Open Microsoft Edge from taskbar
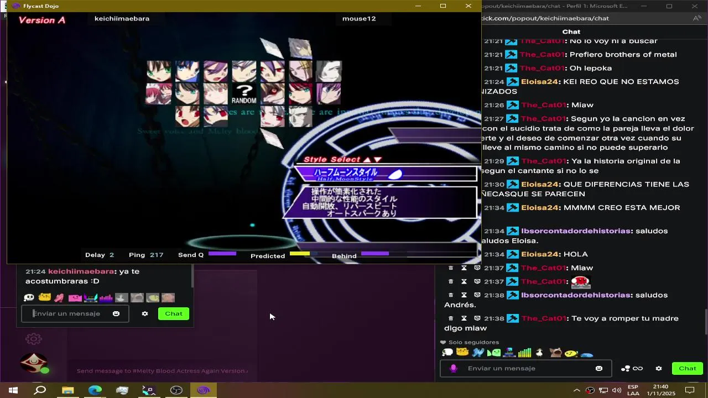 (95, 390)
